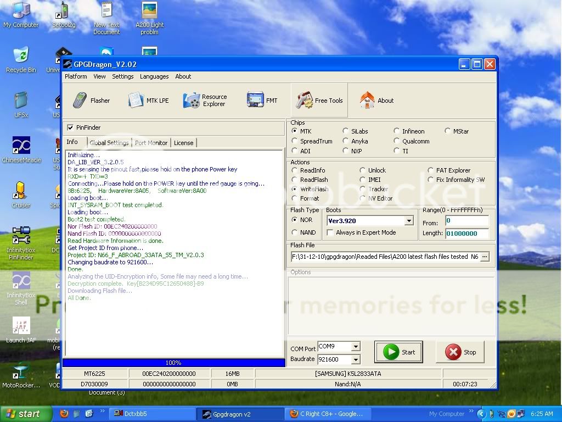Click the 100% progress bar
The image size is (562, 422).
click(x=174, y=363)
